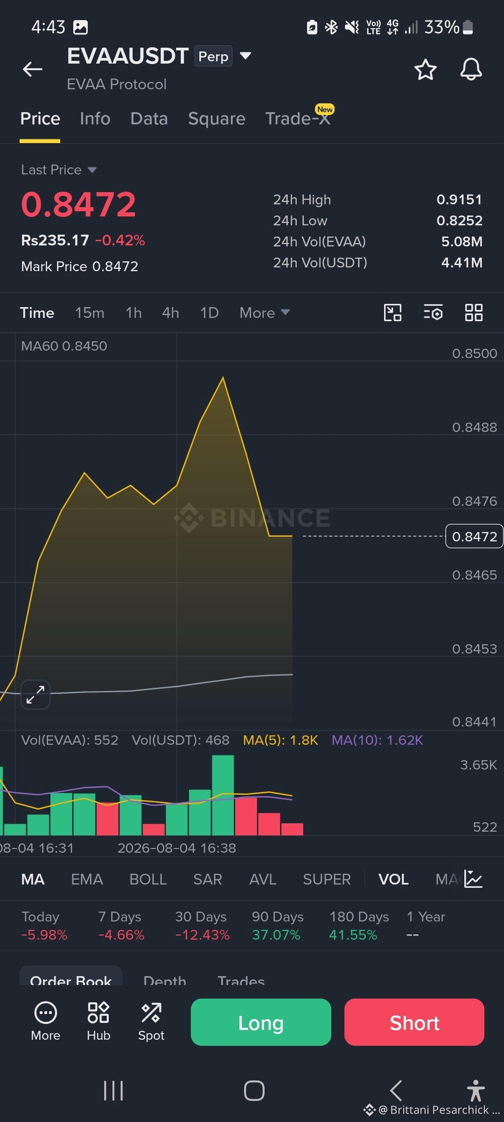Select the 4h interval

coord(170,313)
